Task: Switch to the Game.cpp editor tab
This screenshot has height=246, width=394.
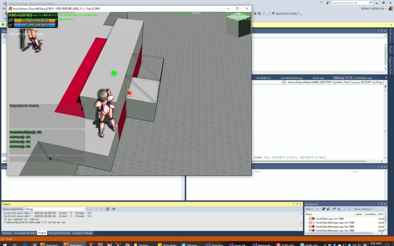Action: tap(318, 78)
